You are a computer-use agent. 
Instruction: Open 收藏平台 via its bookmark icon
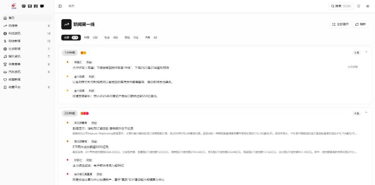(x=5, y=87)
